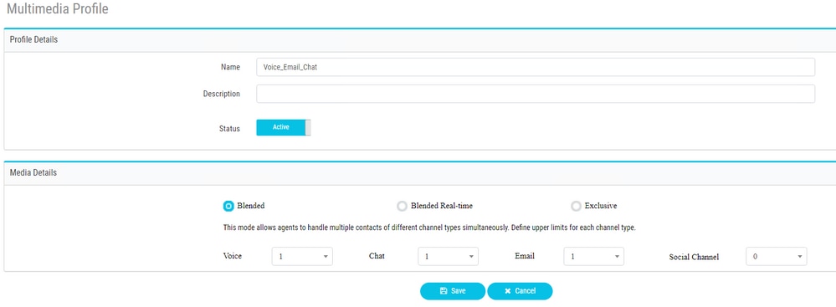Click the Name input field
Image resolution: width=836 pixels, height=307 pixels.
(x=536, y=67)
